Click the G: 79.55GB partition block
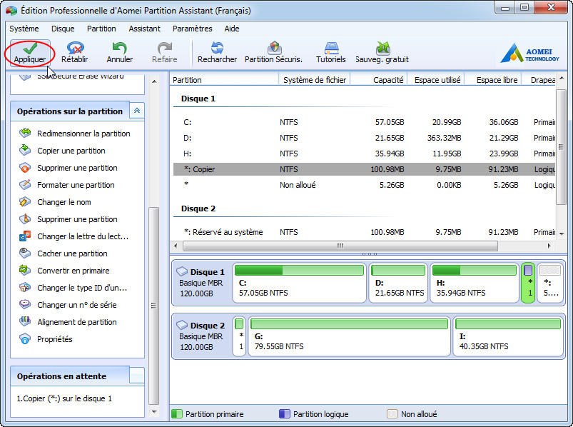The width and height of the screenshot is (573, 427). (350, 336)
